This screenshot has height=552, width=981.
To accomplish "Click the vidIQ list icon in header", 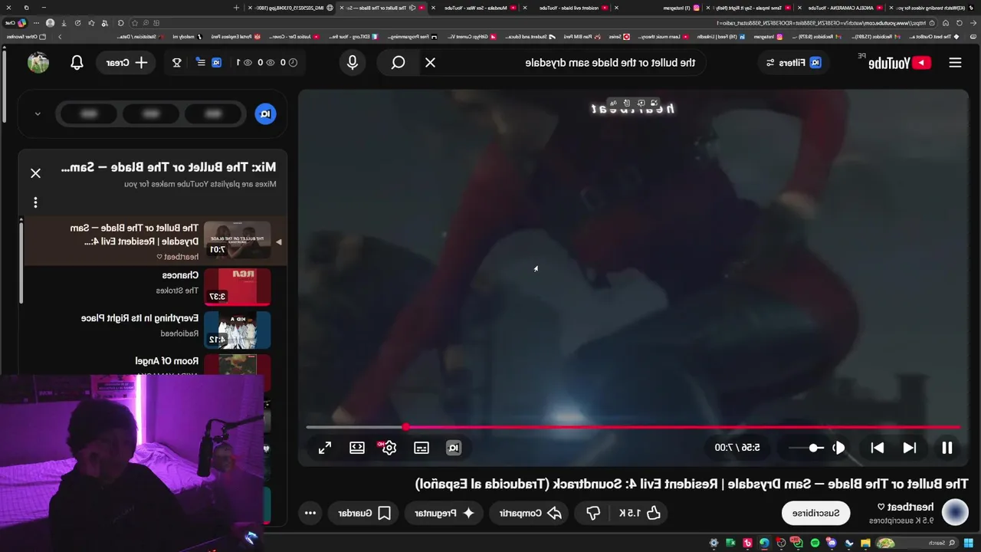I will coord(201,63).
